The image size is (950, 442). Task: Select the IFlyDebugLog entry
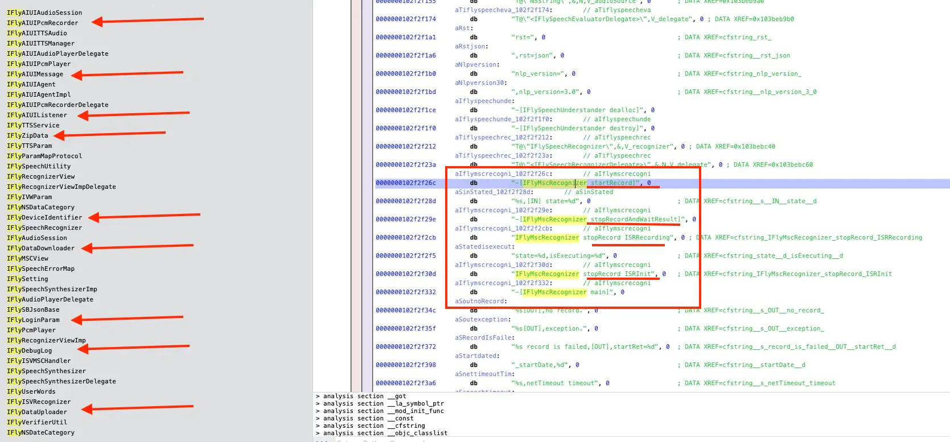30,350
